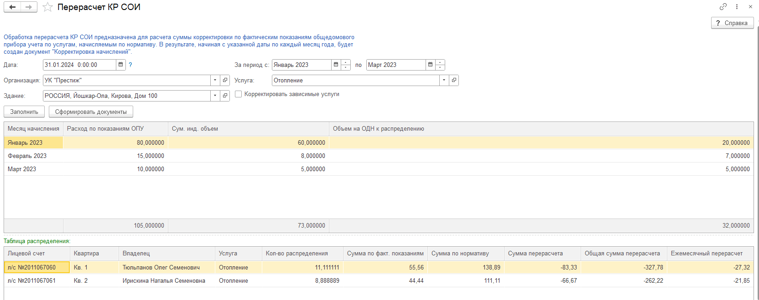Viewport: 759px width, 300px height.
Task: Copy link using the chain icon
Action: [x=723, y=6]
